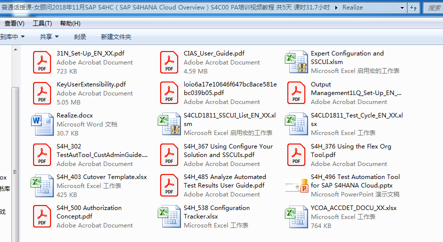Select the KeyUserExtensibility.pdf icon
The image size is (443, 242).
pyautogui.click(x=42, y=93)
